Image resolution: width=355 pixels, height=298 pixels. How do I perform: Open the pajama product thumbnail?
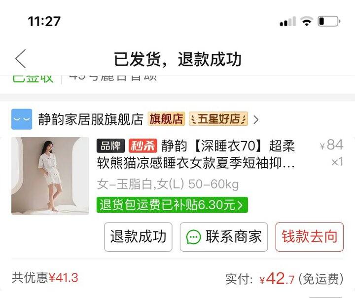pyautogui.click(x=50, y=176)
